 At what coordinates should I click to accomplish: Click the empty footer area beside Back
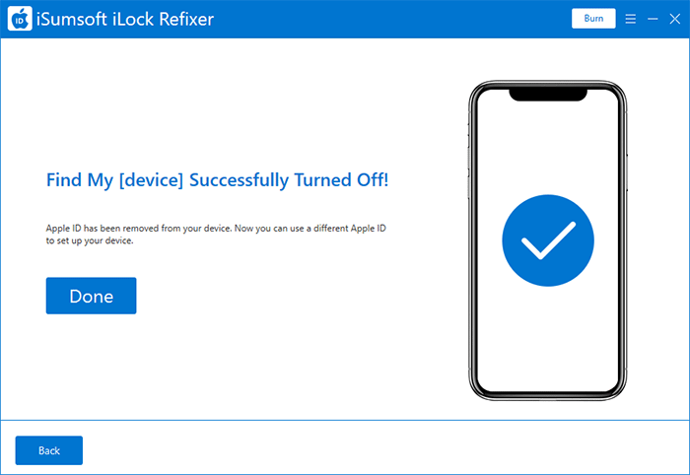[382, 448]
